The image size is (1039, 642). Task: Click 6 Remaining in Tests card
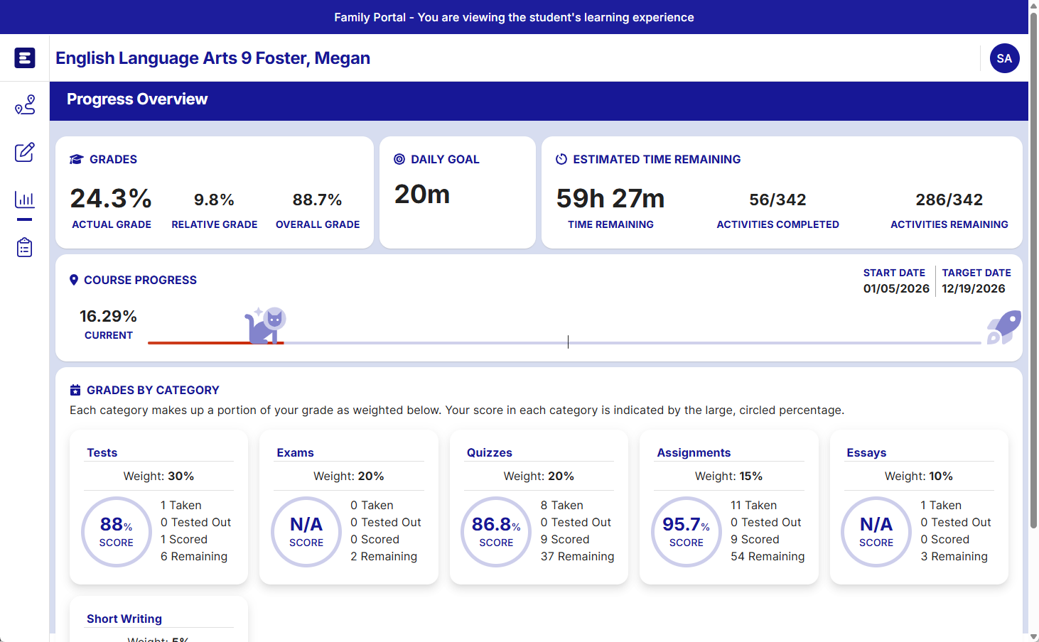pos(194,556)
